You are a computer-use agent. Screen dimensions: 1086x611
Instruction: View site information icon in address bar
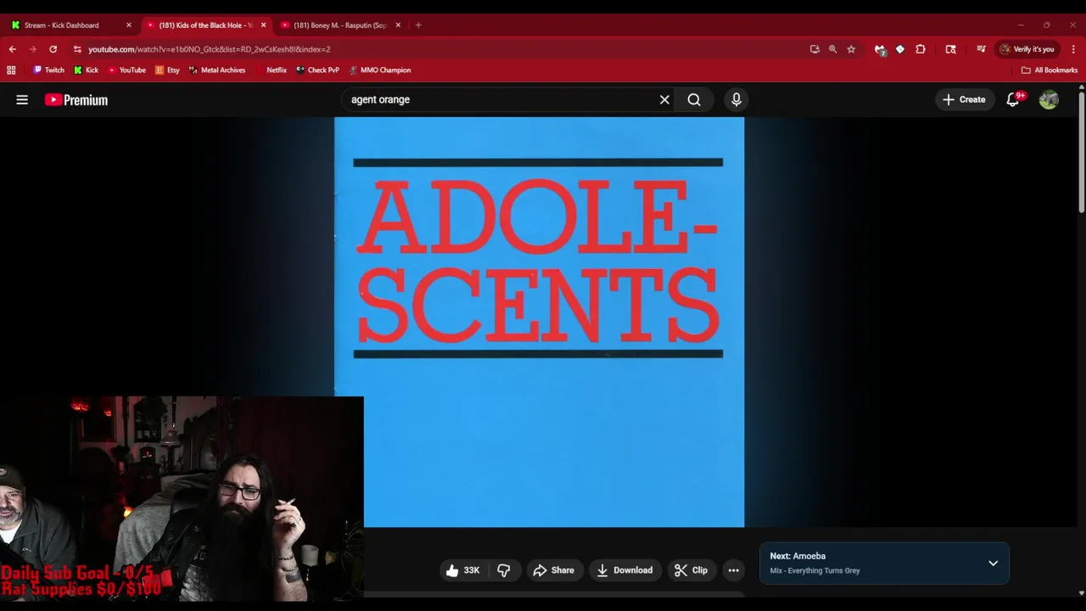pyautogui.click(x=77, y=49)
